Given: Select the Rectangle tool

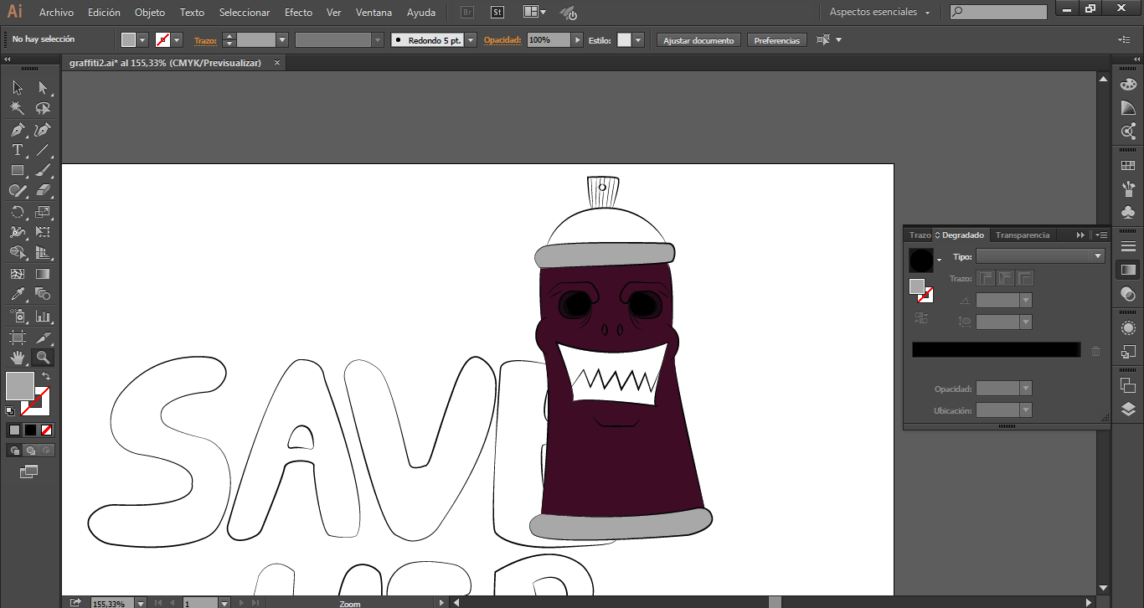Looking at the screenshot, I should point(17,170).
